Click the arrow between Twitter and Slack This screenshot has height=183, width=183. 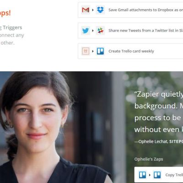click(93, 31)
